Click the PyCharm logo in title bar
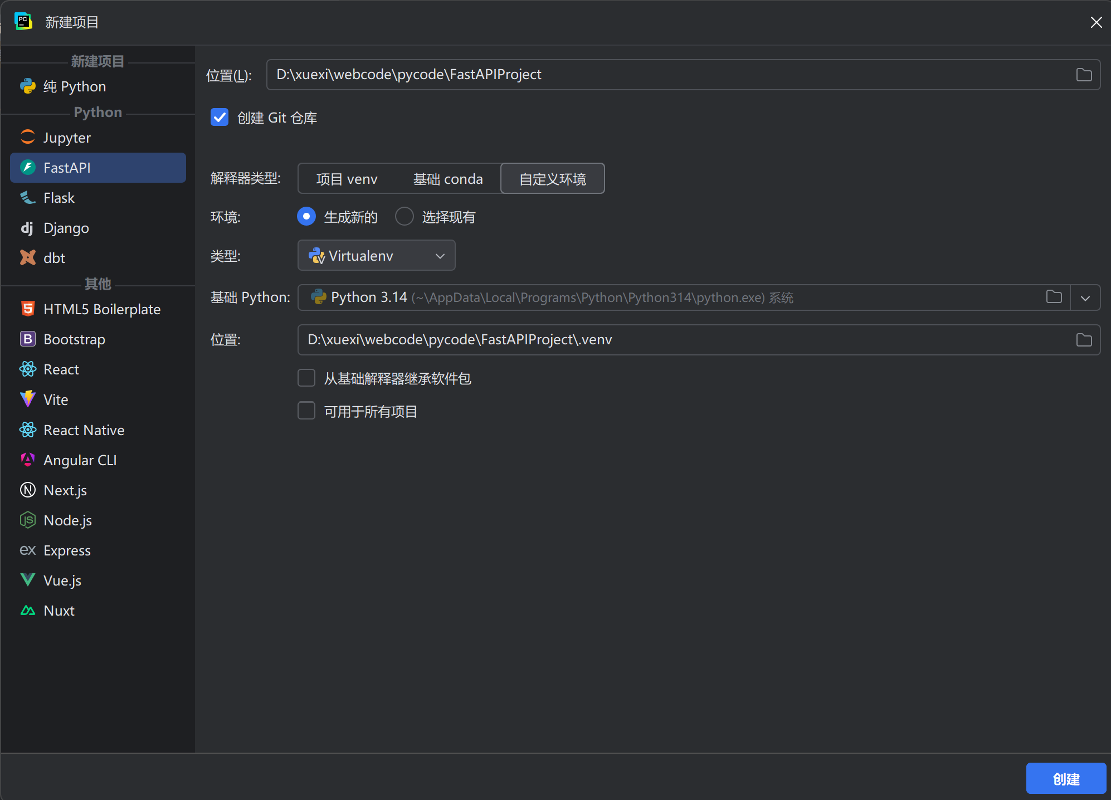1111x800 pixels. coord(23,22)
